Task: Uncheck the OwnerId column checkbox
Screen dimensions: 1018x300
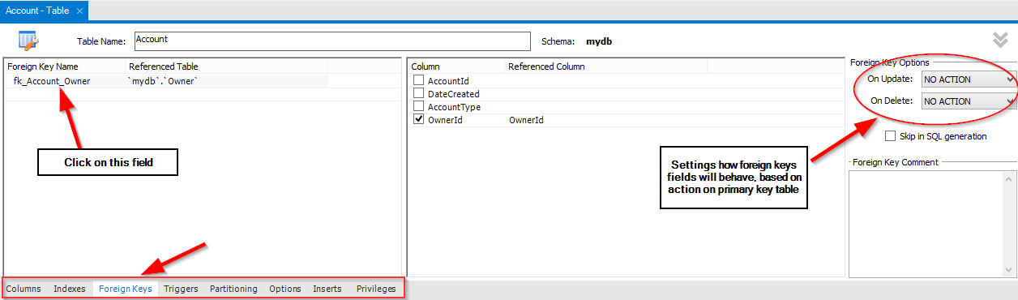Action: point(418,119)
